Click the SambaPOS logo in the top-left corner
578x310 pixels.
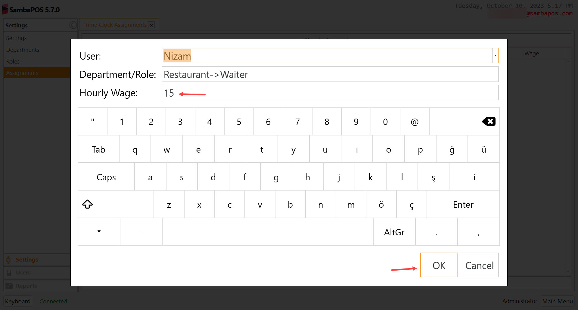(5, 9)
